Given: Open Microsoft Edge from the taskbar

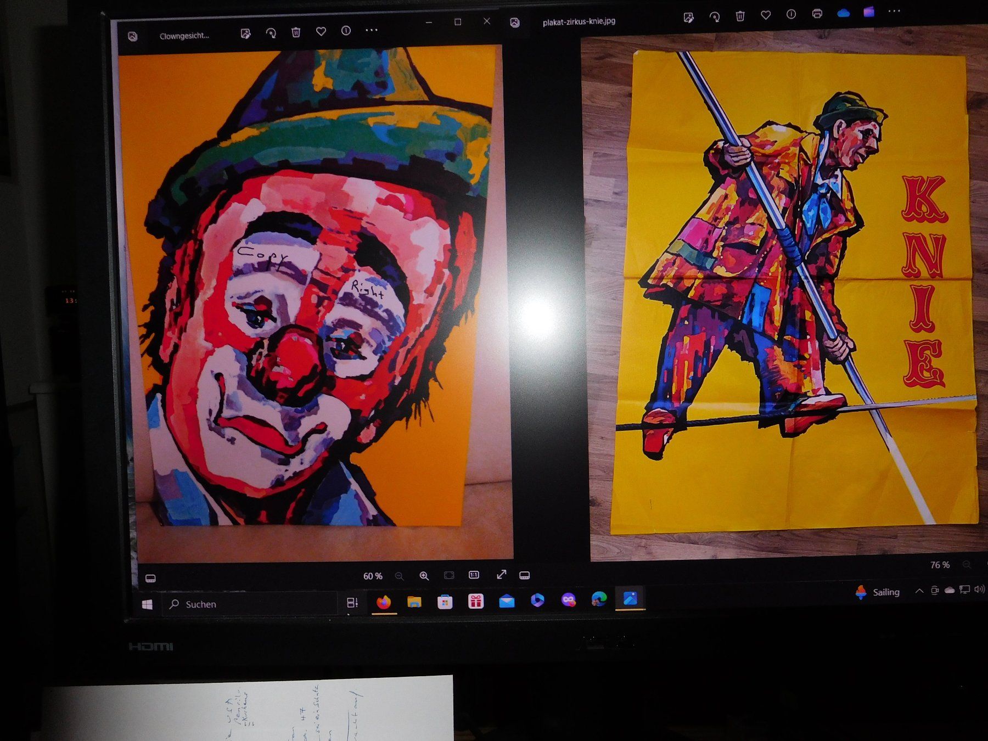Looking at the screenshot, I should 599,599.
